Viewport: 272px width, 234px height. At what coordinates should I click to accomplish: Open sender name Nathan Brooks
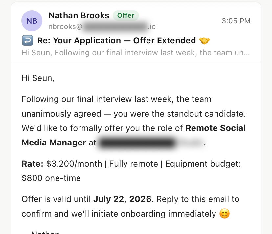pos(79,15)
